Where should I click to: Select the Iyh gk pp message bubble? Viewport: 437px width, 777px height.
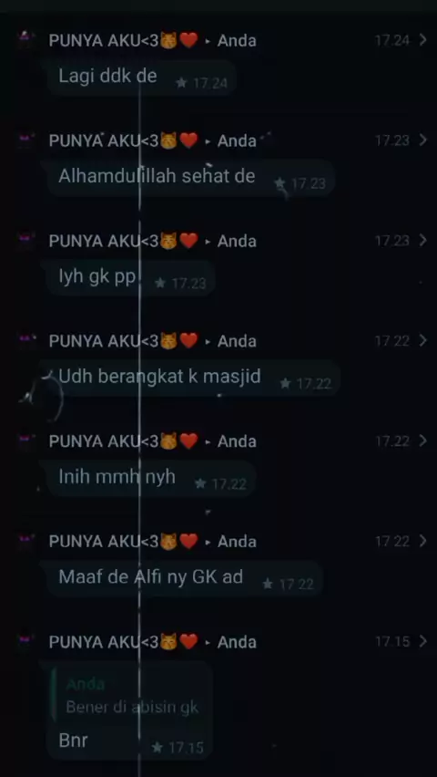131,278
